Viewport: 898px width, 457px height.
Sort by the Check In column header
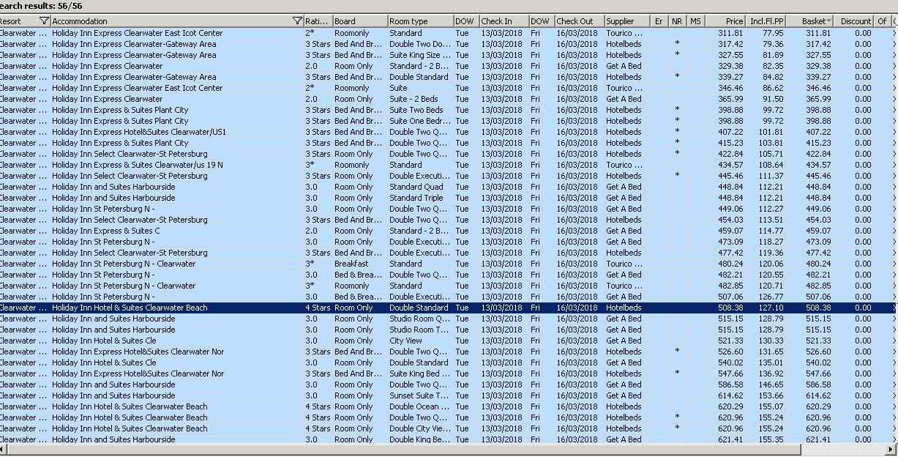point(504,21)
